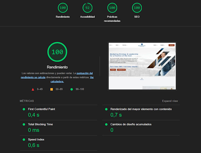This screenshot has width=201, height=153.
Task: Jump to the SEO score gauge
Action: 137,8
